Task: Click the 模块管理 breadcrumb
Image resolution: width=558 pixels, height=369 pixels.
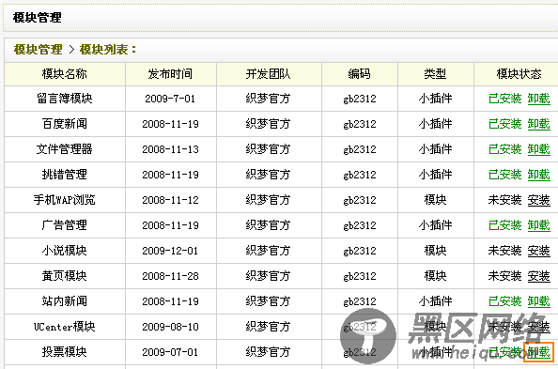Action: click(39, 50)
